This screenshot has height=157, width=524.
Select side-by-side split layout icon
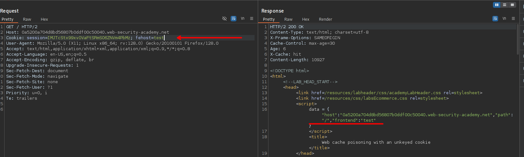click(497, 5)
